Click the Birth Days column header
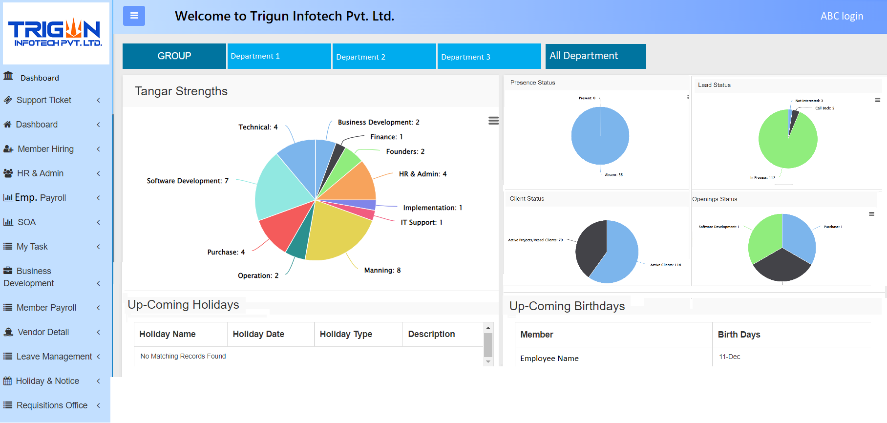 pos(791,335)
